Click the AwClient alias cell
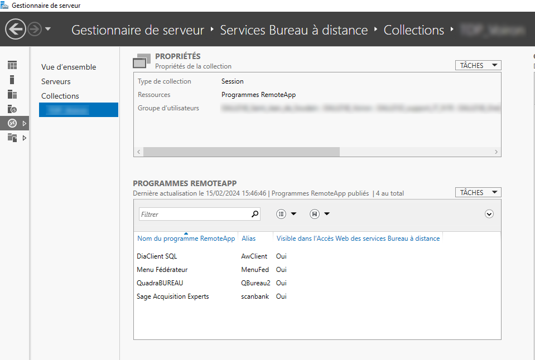535x360 pixels. point(254,256)
